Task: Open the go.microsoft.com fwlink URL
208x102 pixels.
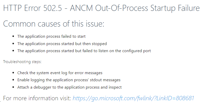Action: point(133,98)
